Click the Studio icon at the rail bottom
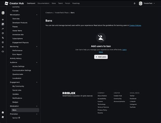 tap(3, 117)
